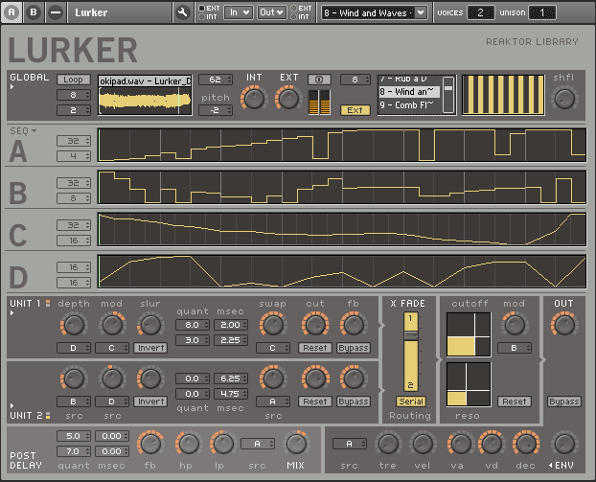Click Unit 1 Bypass button
Screen dimensions: 596x482
(354, 348)
